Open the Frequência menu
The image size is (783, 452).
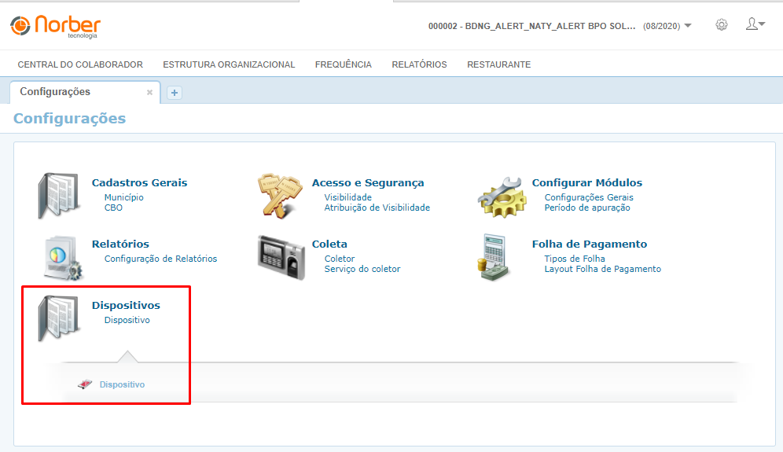(343, 64)
